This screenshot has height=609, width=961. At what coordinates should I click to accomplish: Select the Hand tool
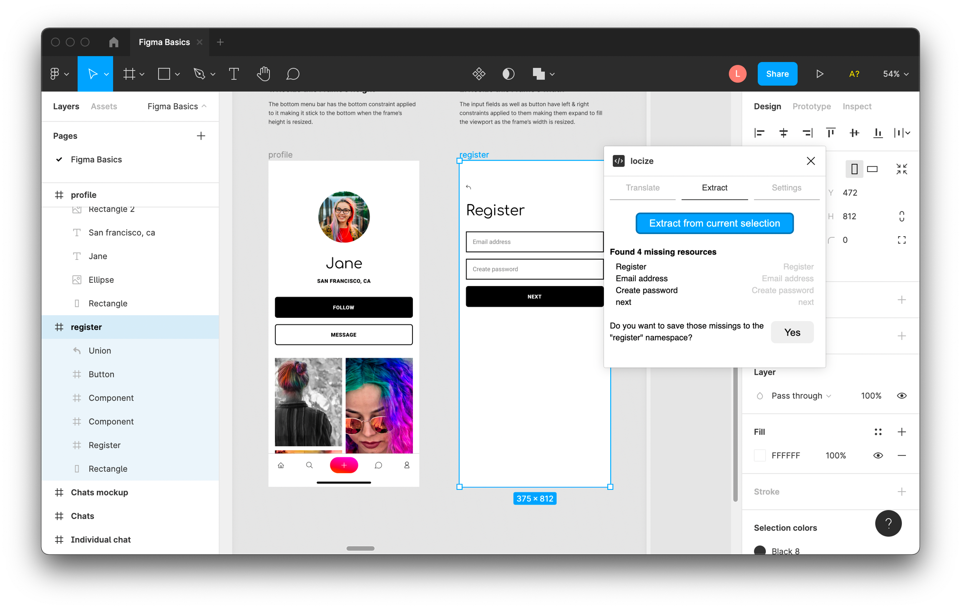click(263, 74)
